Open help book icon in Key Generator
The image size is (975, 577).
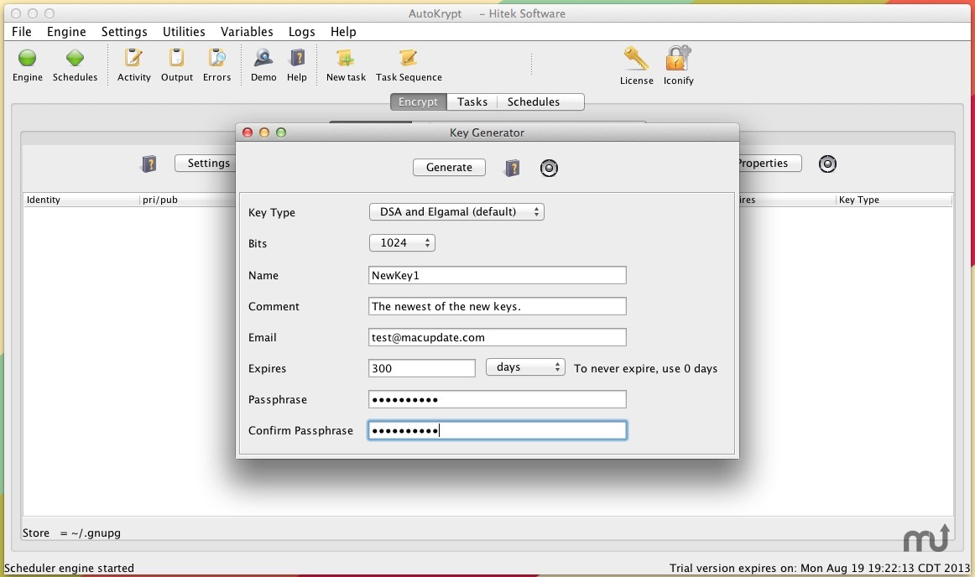(512, 169)
